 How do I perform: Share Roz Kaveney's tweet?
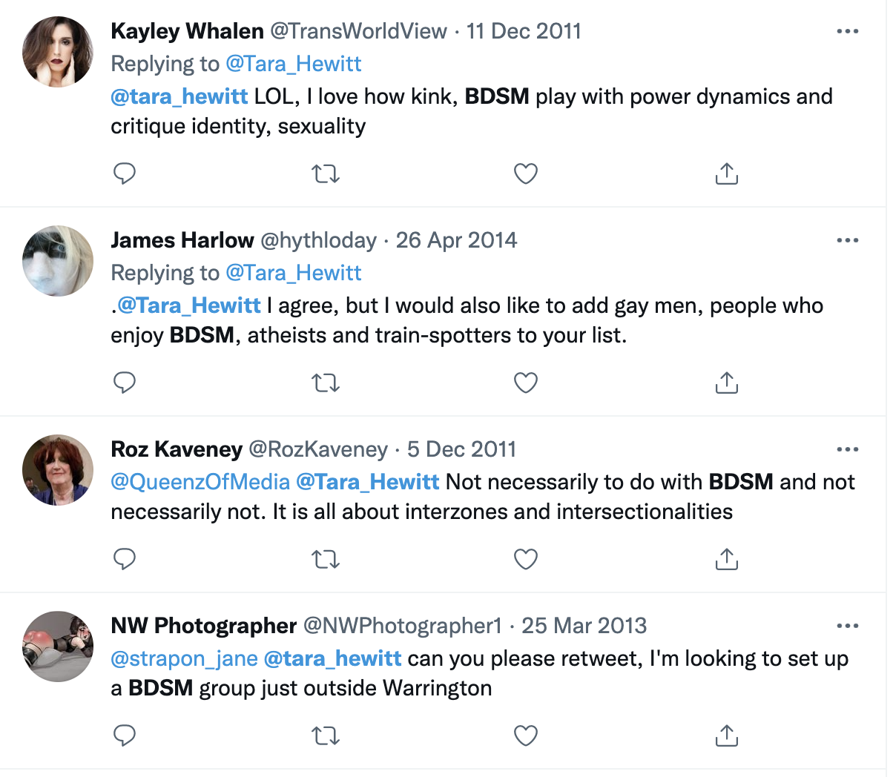[726, 559]
